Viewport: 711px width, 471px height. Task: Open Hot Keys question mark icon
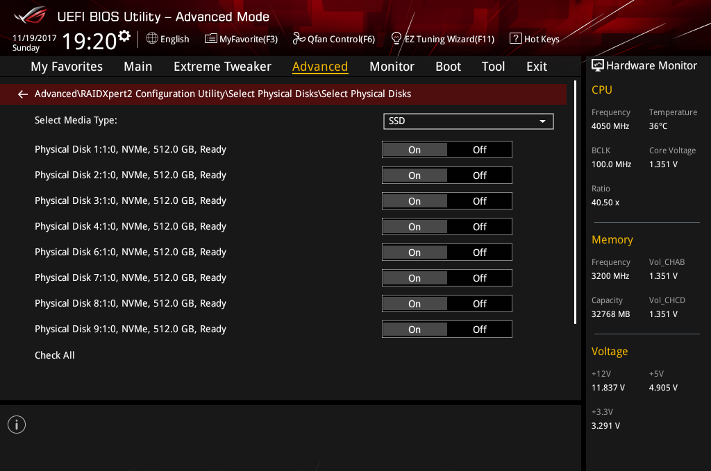[516, 38]
